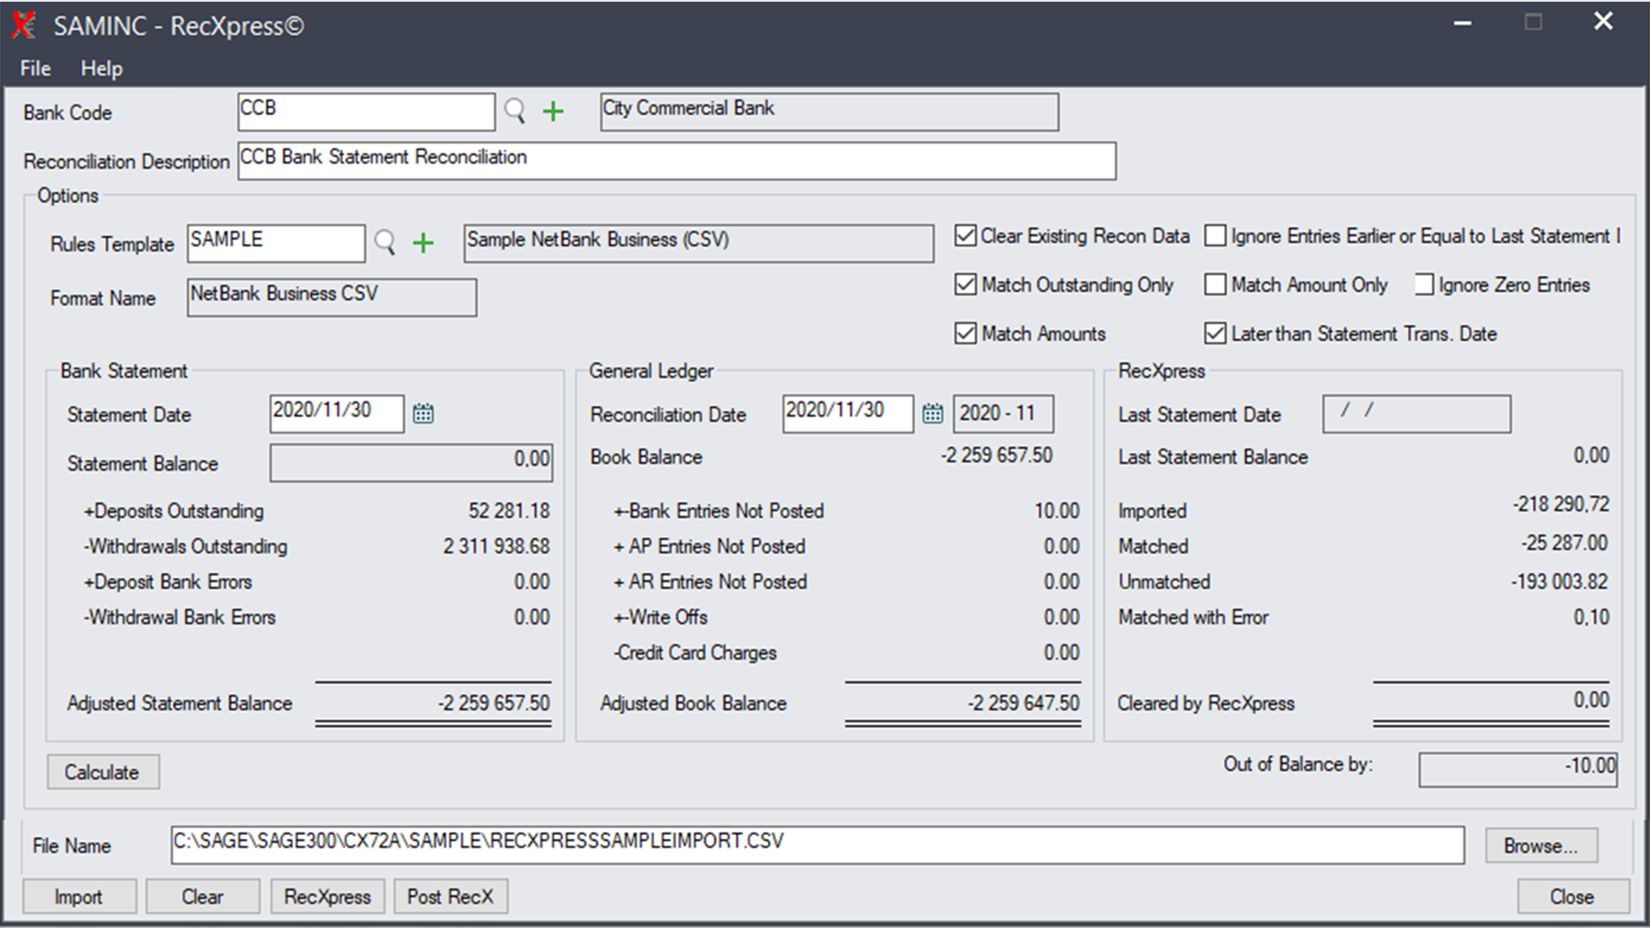Open the Statement Date calendar picker

[x=422, y=413]
